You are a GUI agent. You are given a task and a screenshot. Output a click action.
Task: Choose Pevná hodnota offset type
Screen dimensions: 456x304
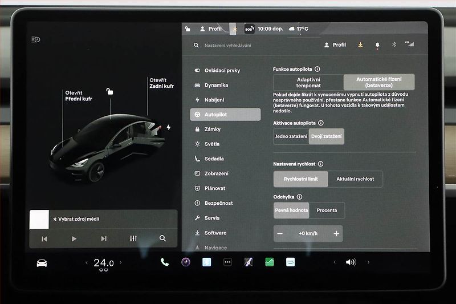point(291,210)
